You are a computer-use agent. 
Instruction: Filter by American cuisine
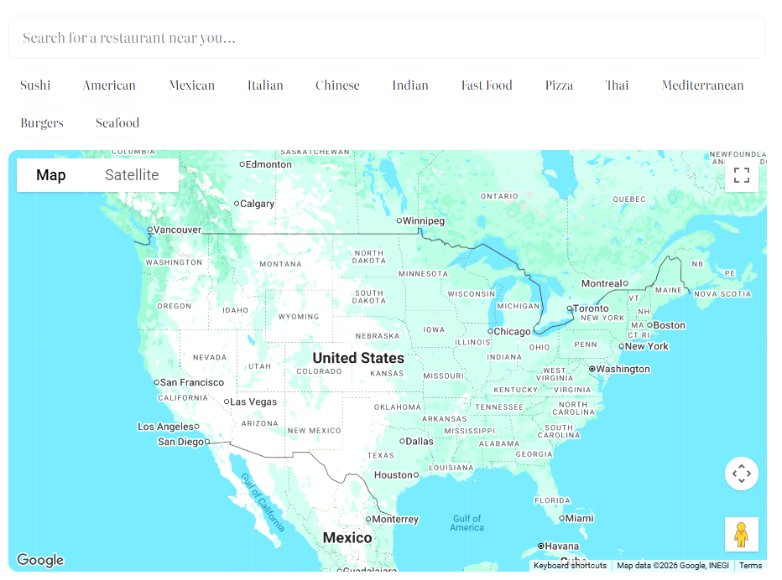click(x=109, y=85)
